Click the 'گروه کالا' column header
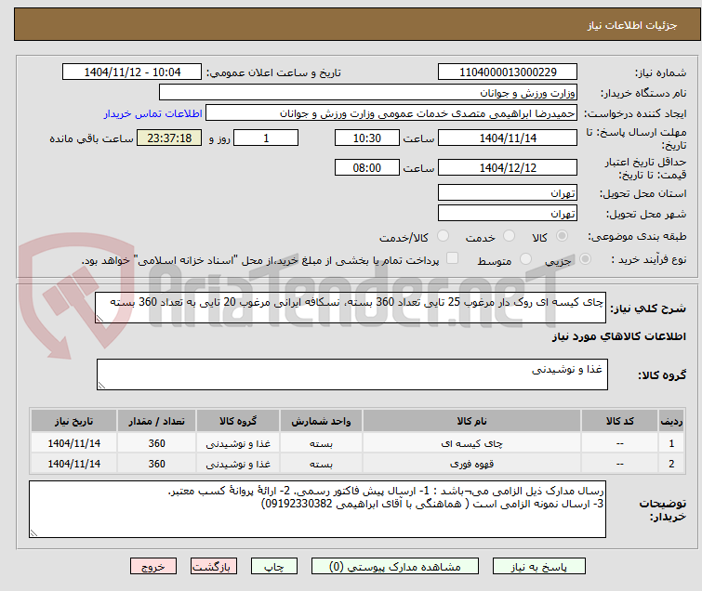The height and width of the screenshot is (591, 702). tap(238, 421)
